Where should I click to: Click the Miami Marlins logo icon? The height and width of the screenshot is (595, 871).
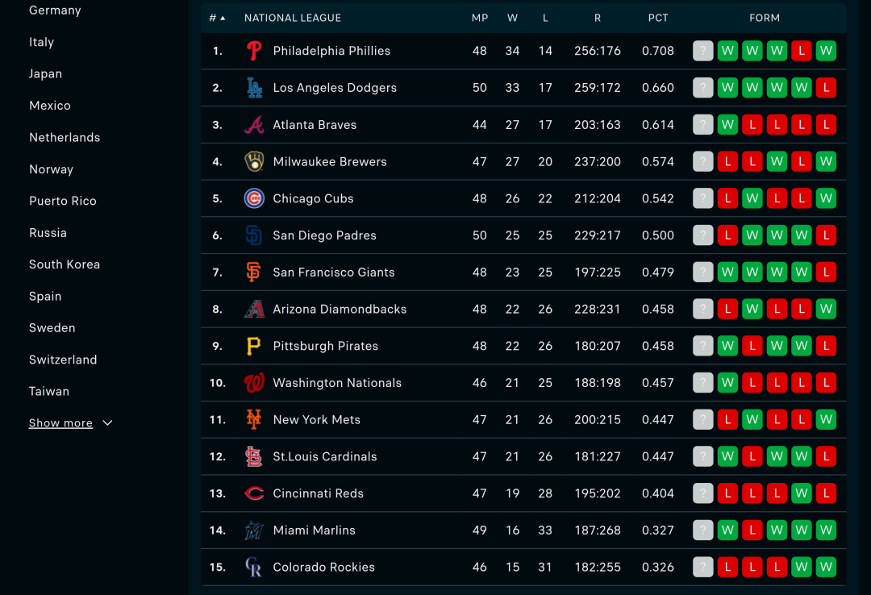254,531
